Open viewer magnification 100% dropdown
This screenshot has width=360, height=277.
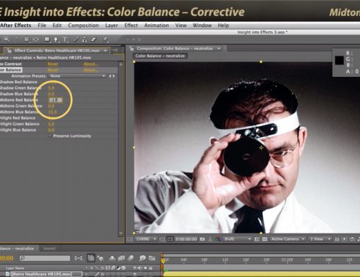[x=146, y=239]
